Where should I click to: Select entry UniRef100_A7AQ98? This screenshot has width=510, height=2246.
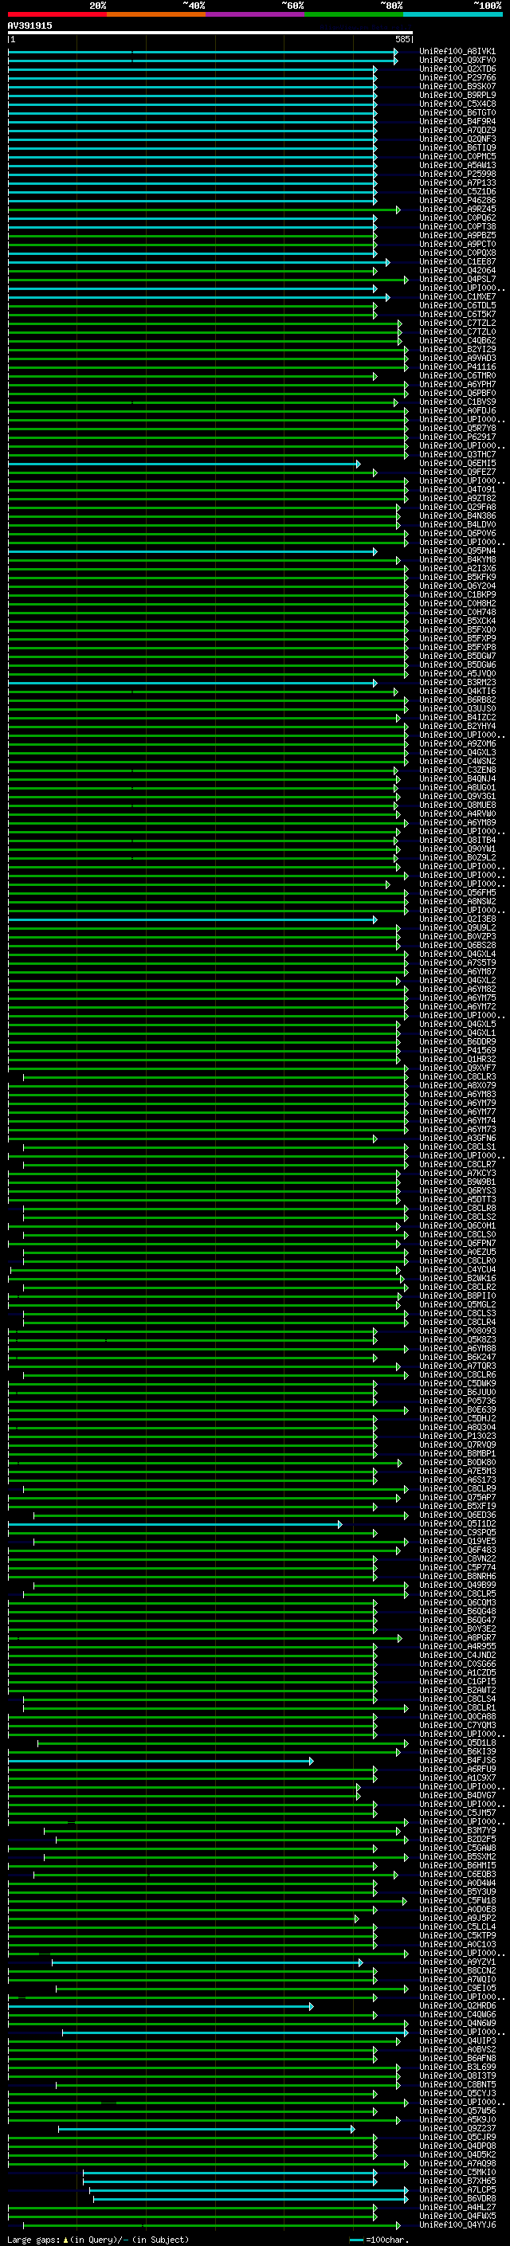coord(457,2163)
